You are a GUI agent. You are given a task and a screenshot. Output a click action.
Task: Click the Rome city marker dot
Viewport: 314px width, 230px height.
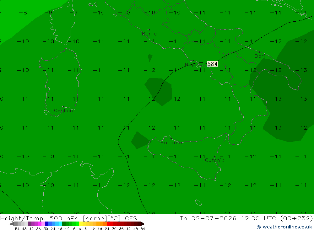click(149, 30)
